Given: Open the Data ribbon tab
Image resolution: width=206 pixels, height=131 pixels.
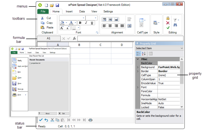Looking at the screenshot, I should 82,11.
